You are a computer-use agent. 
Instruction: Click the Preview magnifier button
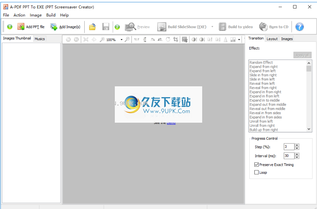coord(137,27)
